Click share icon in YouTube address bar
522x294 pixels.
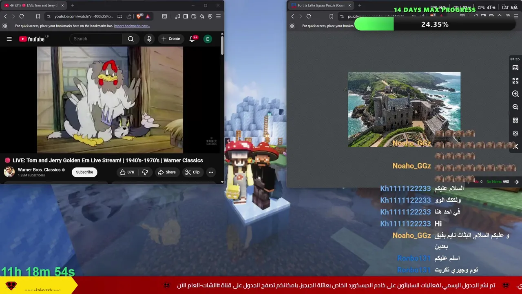click(x=129, y=16)
